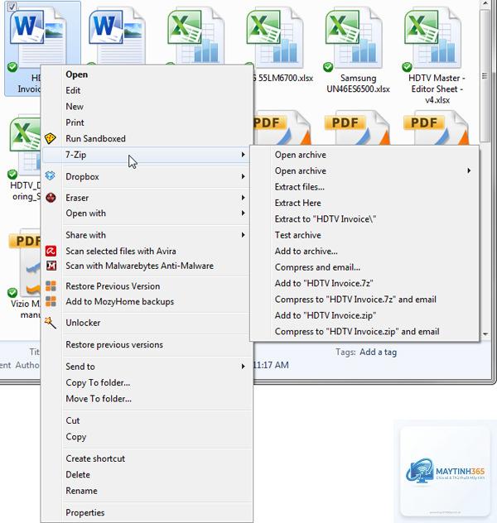The height and width of the screenshot is (523, 497).
Task: Select Extract files... in 7-Zip submenu
Action: click(x=364, y=187)
